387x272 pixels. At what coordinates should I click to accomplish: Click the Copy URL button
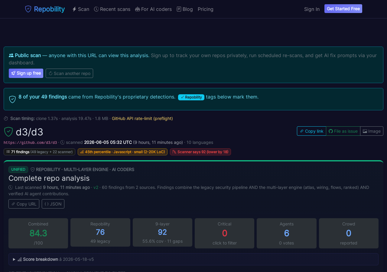pos(24,204)
